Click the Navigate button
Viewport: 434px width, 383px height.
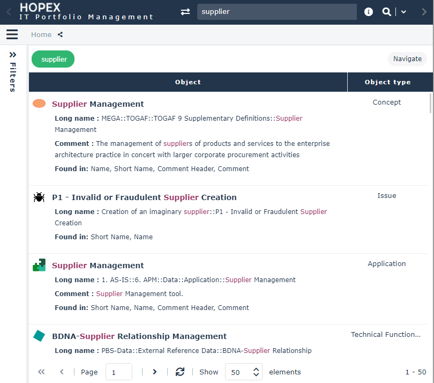pyautogui.click(x=407, y=59)
